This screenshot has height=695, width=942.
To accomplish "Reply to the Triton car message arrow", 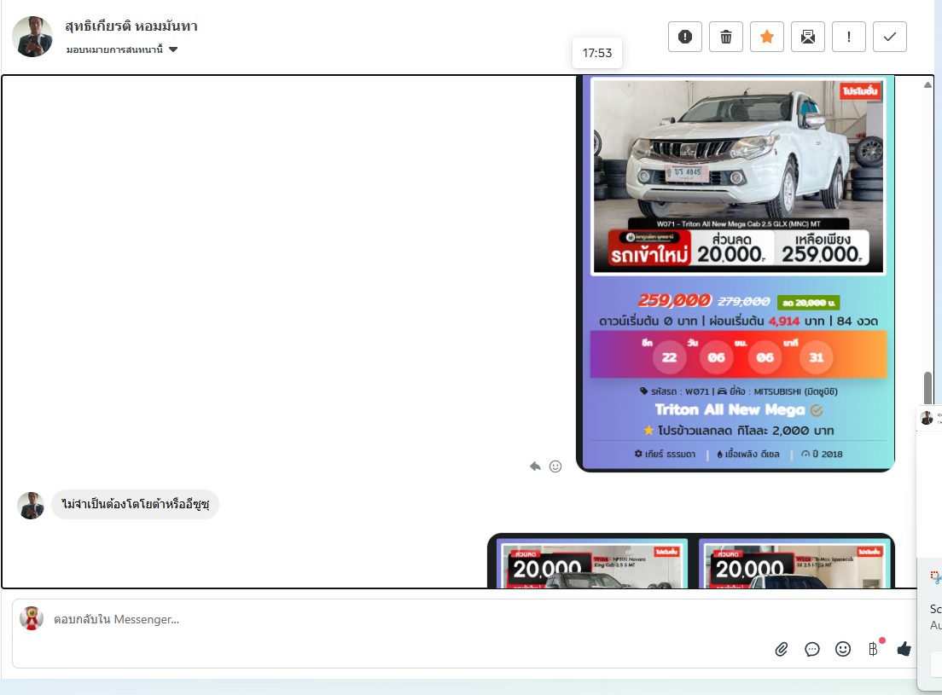I will tap(535, 466).
